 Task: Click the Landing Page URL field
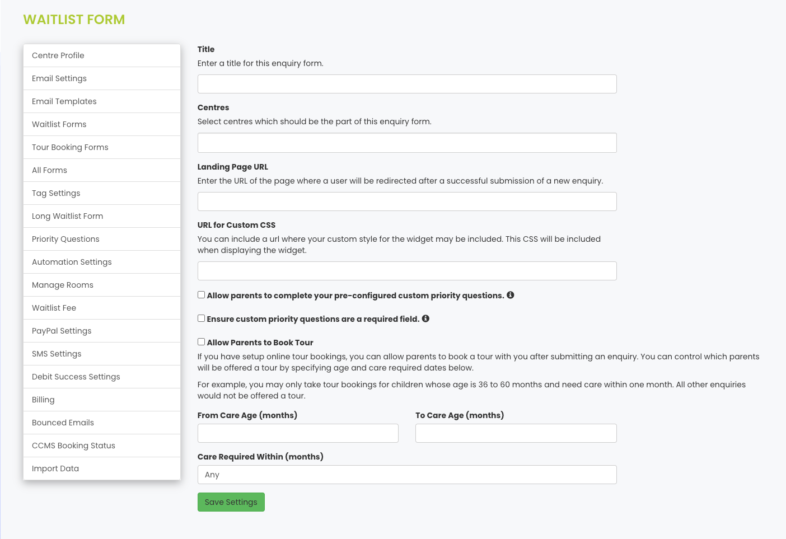coord(407,201)
